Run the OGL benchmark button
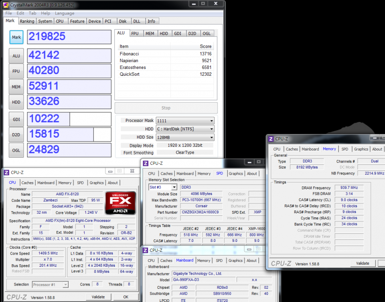Viewport: 385px width, 302px height. [16, 150]
